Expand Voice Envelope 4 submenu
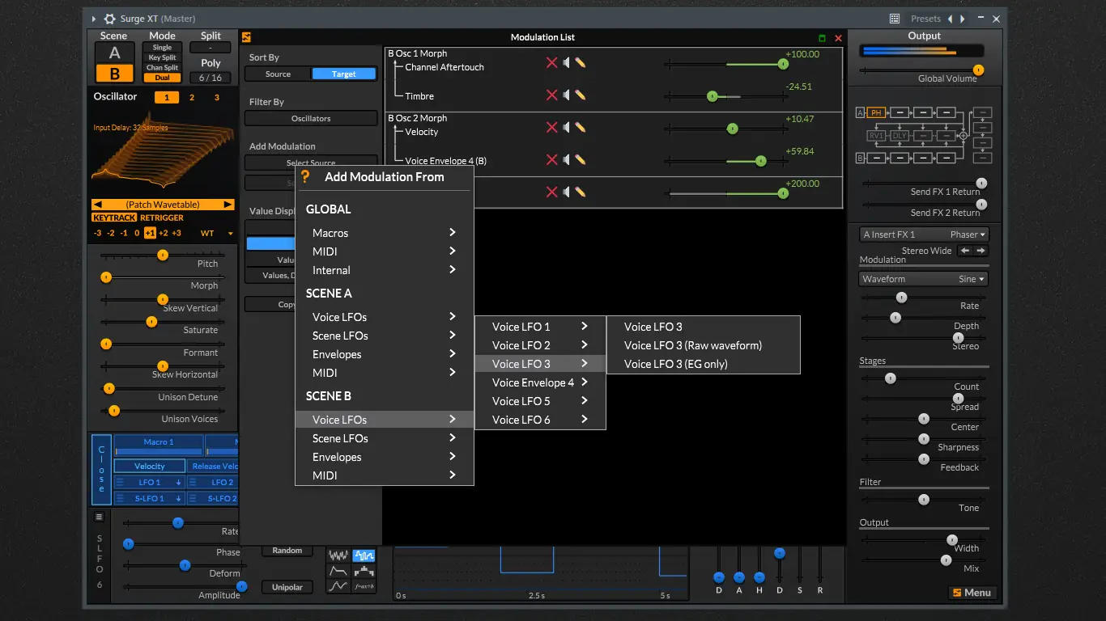 tap(540, 382)
